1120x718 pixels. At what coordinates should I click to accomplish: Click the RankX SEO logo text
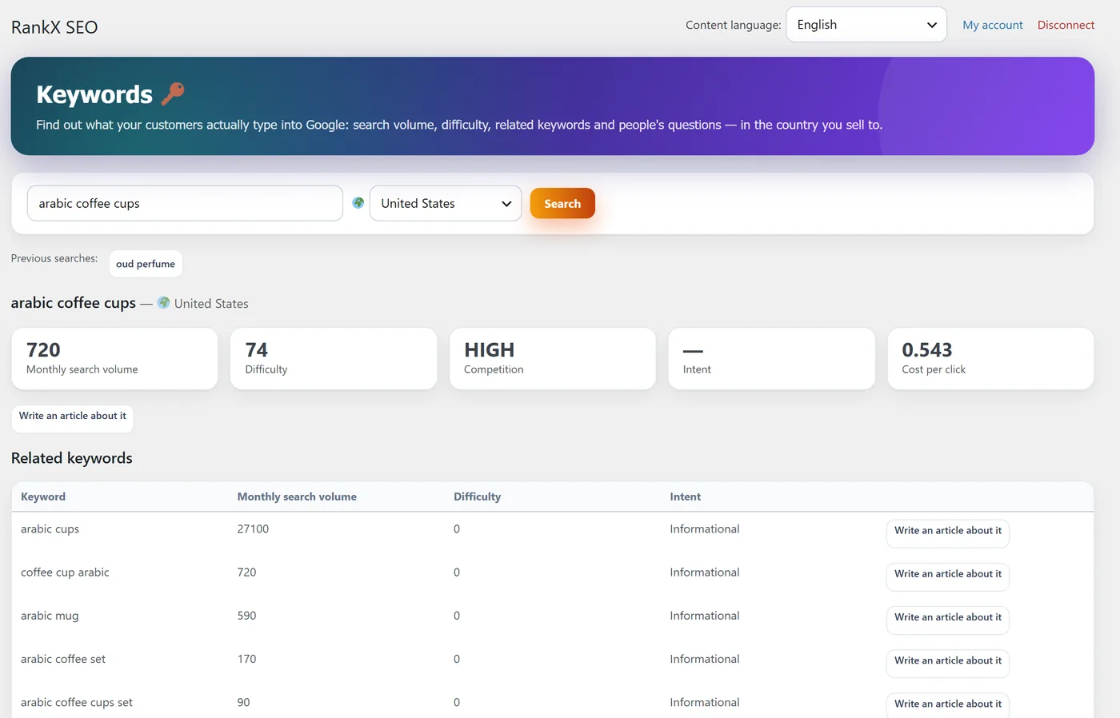(x=54, y=27)
